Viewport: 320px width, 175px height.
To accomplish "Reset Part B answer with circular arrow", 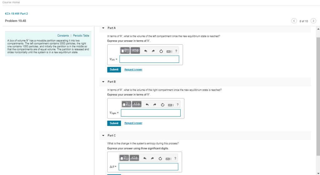I will pyautogui.click(x=162, y=105).
